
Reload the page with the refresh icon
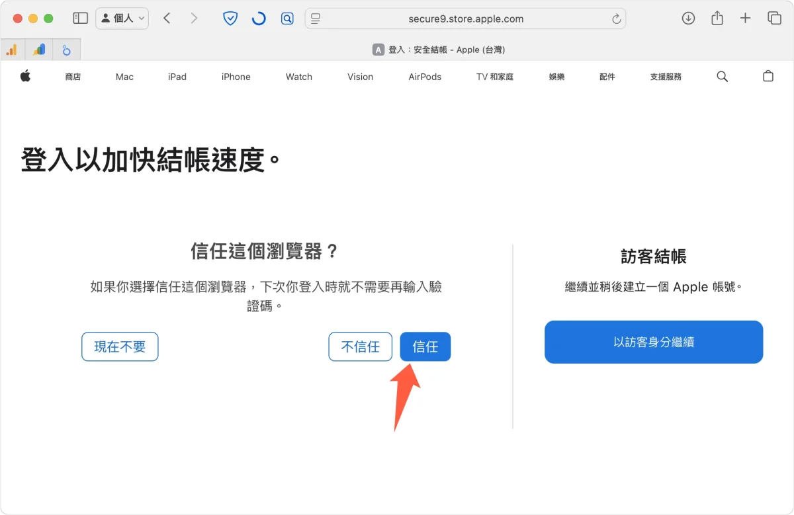(x=617, y=19)
